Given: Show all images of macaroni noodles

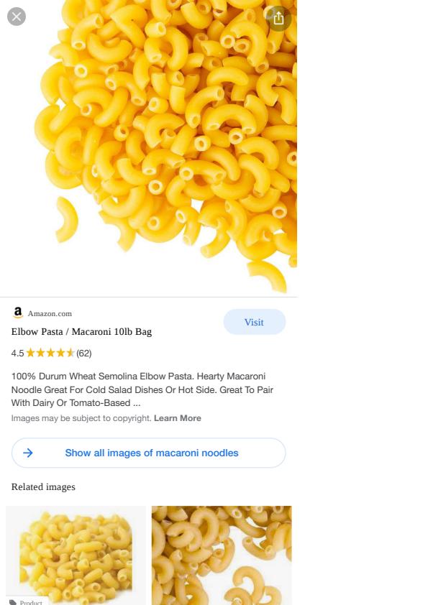Looking at the screenshot, I should point(149,453).
